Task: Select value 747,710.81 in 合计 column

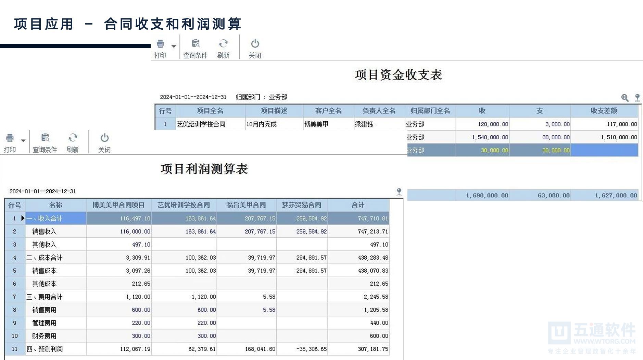Action: click(x=358, y=218)
